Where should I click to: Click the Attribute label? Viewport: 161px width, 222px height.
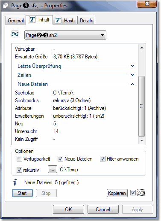click(23, 108)
